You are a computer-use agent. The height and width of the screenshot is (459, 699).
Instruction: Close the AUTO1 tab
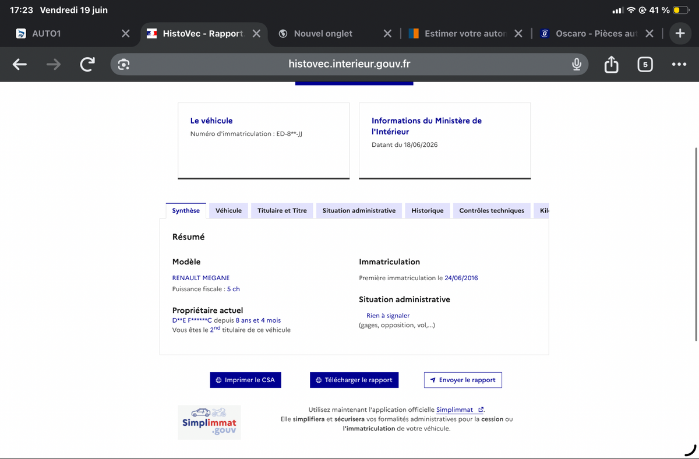(x=125, y=34)
